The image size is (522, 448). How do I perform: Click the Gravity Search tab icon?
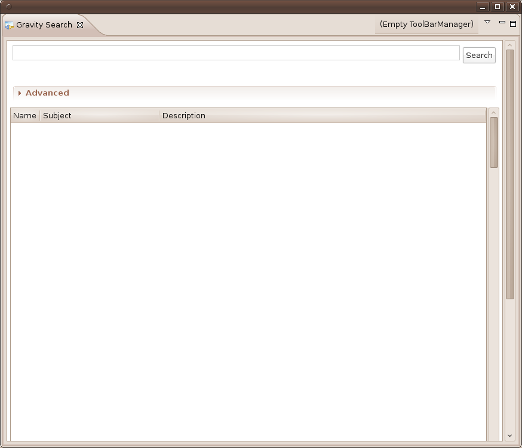(x=9, y=25)
